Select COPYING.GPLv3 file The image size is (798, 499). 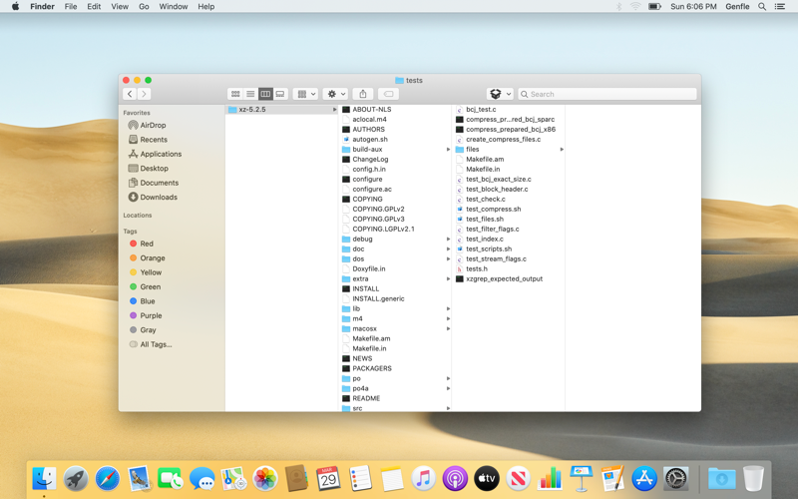tap(373, 219)
